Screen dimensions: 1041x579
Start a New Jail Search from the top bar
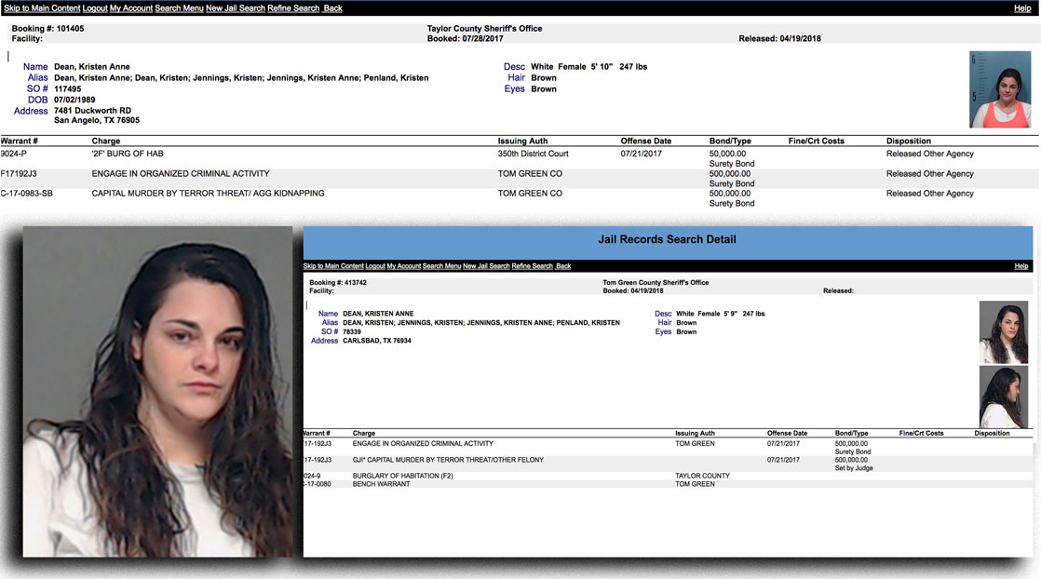[x=237, y=8]
